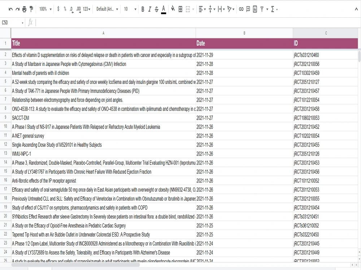Click the date 2021-11-29 cell

(x=244, y=55)
